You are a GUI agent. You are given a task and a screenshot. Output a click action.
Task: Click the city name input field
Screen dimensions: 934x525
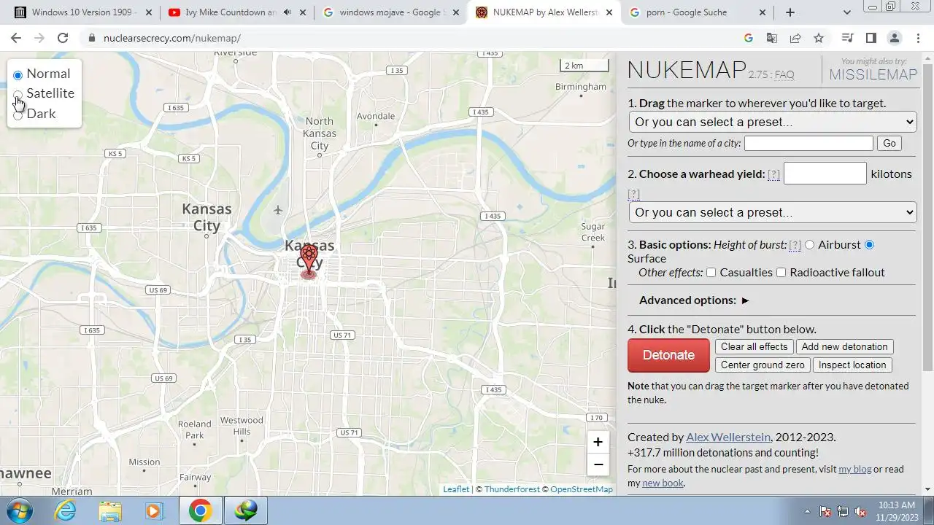click(808, 144)
